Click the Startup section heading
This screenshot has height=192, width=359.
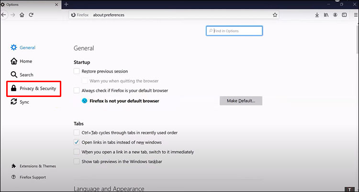(x=82, y=62)
